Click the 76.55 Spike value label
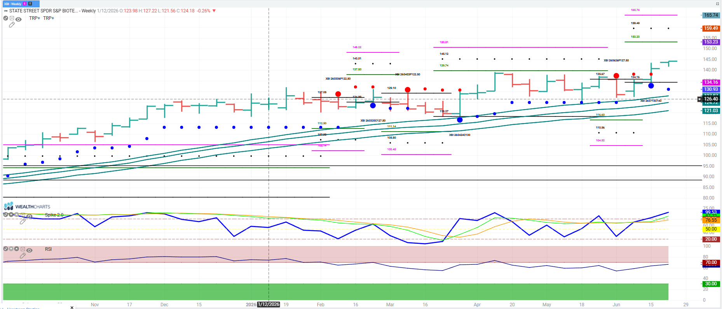Viewport: 722px width, 309px height. point(711,220)
